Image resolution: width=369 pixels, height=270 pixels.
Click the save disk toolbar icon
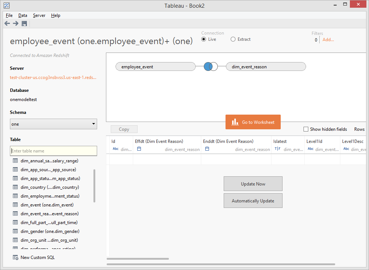coord(24,24)
